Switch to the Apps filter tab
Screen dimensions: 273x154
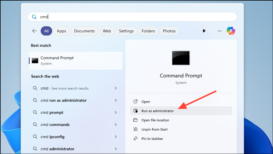click(61, 31)
